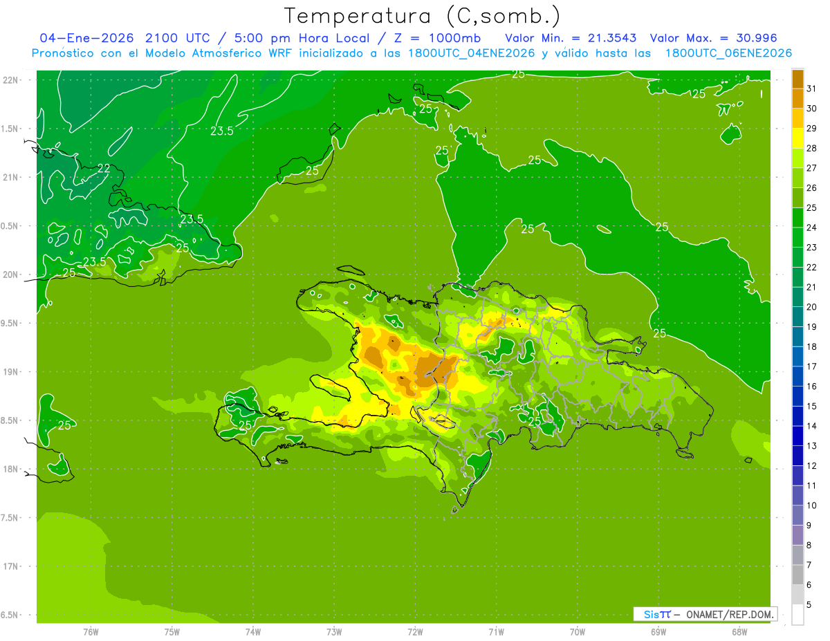Click the "31" label on the color scale
Screen dimensions: 830x641
pyautogui.click(x=811, y=89)
